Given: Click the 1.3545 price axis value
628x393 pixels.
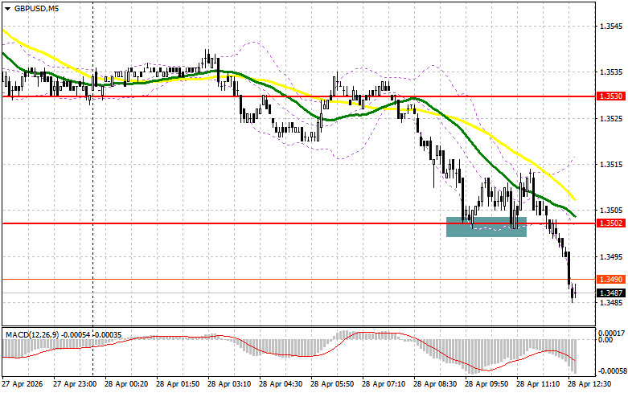Looking at the screenshot, I should [611, 27].
